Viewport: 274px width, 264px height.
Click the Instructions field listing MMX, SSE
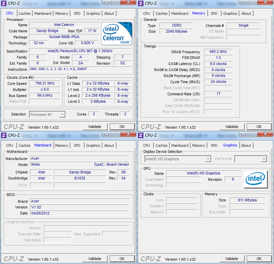pos(80,69)
